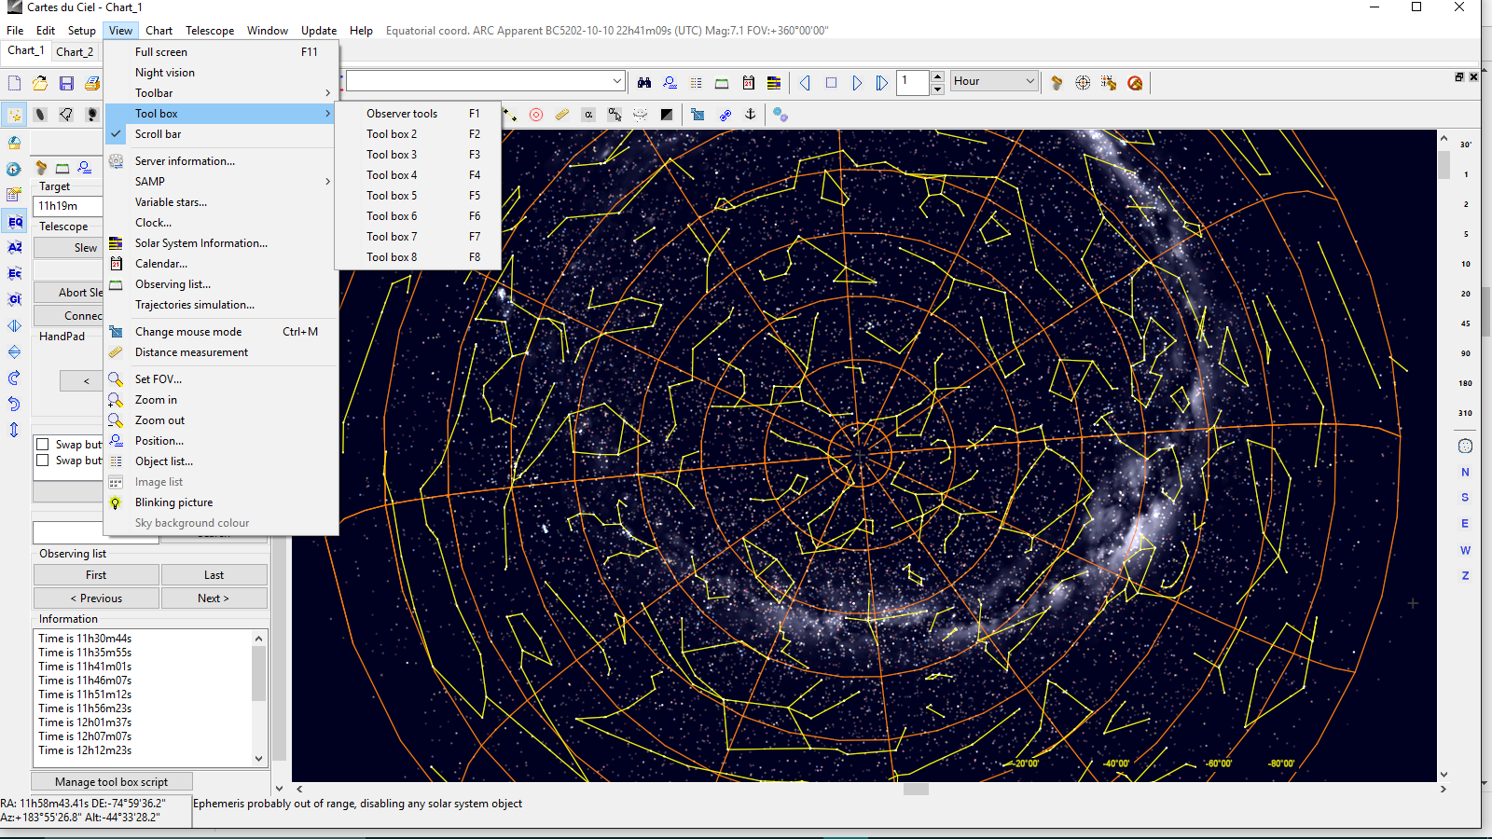Image resolution: width=1492 pixels, height=839 pixels.
Task: Switch to the Chart_2 tab
Action: [x=75, y=52]
